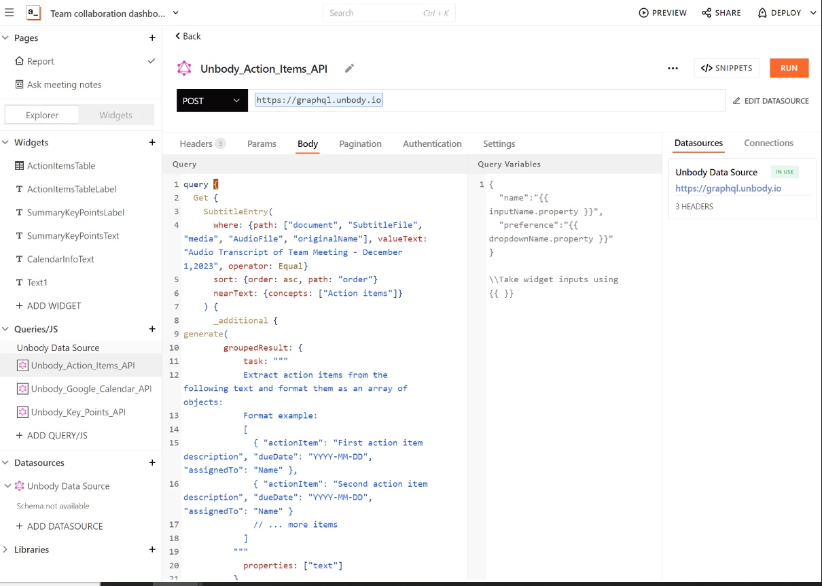Image resolution: width=822 pixels, height=586 pixels.
Task: Click ADD QUERY/JS
Action: coord(52,436)
